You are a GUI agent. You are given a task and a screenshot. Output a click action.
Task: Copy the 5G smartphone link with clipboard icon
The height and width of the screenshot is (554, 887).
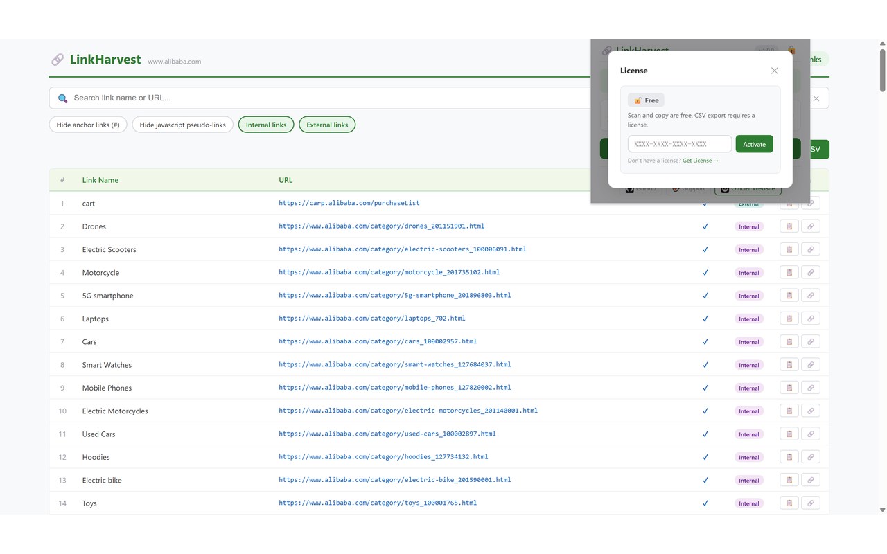click(x=789, y=296)
